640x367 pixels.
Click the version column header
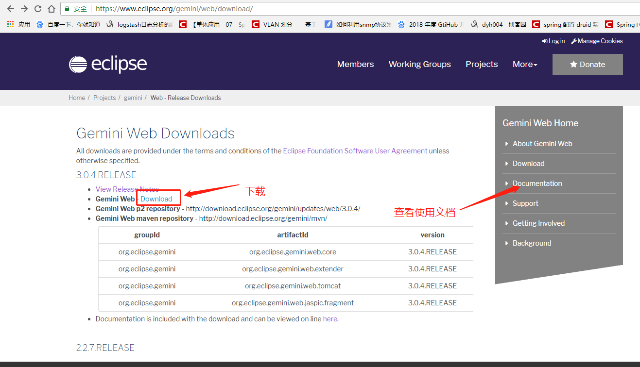(432, 235)
